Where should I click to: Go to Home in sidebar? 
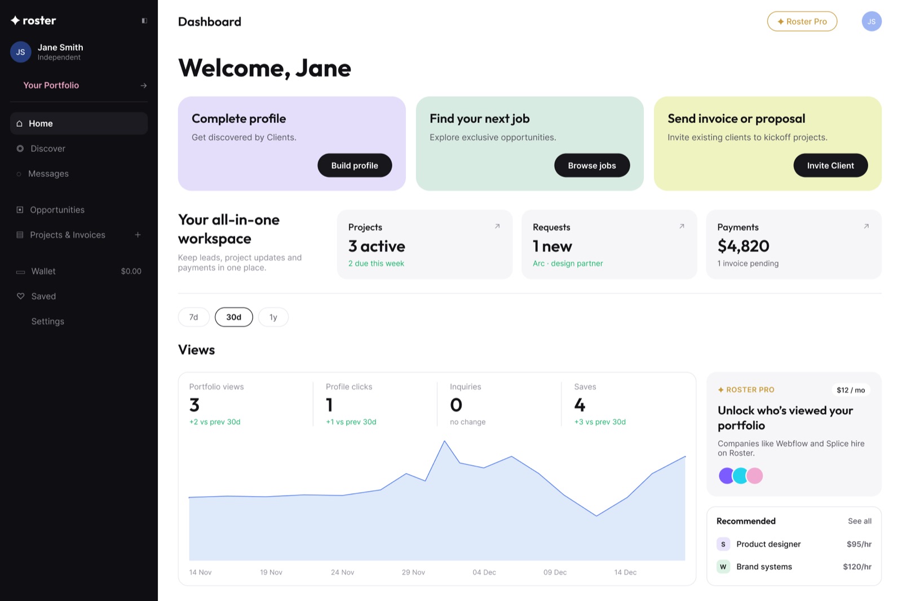(x=79, y=123)
